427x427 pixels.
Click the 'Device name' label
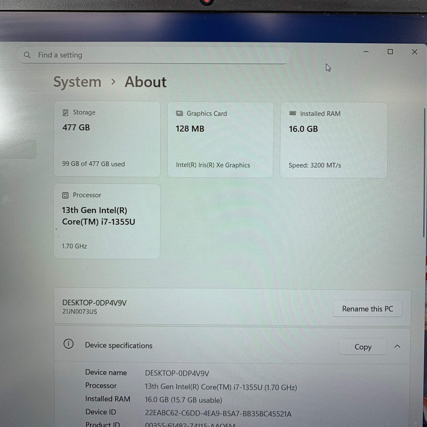(x=106, y=372)
